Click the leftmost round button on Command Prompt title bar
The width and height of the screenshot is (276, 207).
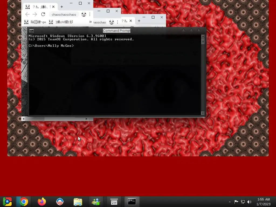[x=184, y=30]
